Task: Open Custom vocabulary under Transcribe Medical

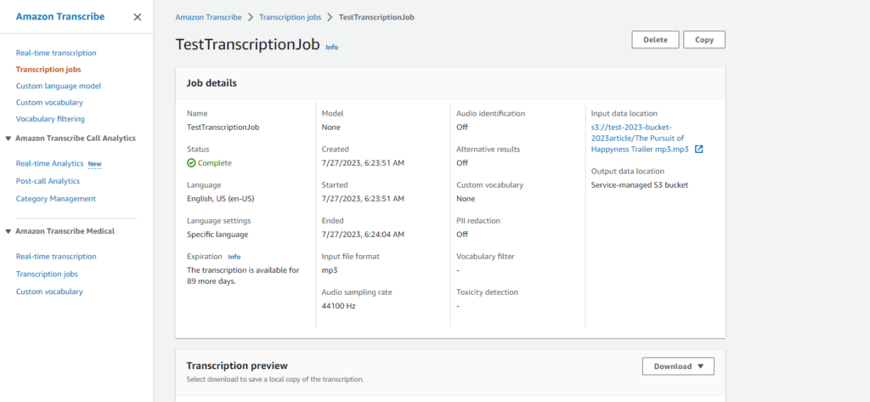Action: click(x=49, y=292)
